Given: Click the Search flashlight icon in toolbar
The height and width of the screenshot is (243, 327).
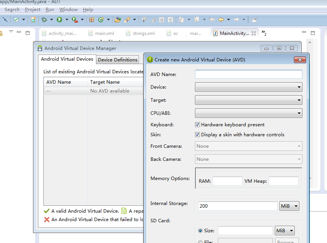Looking at the screenshot, I should pyautogui.click(x=127, y=20).
